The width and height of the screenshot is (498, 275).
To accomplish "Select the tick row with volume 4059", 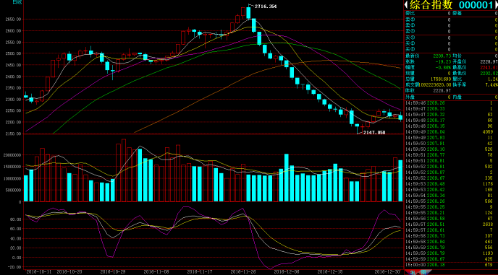I will click(452, 132).
